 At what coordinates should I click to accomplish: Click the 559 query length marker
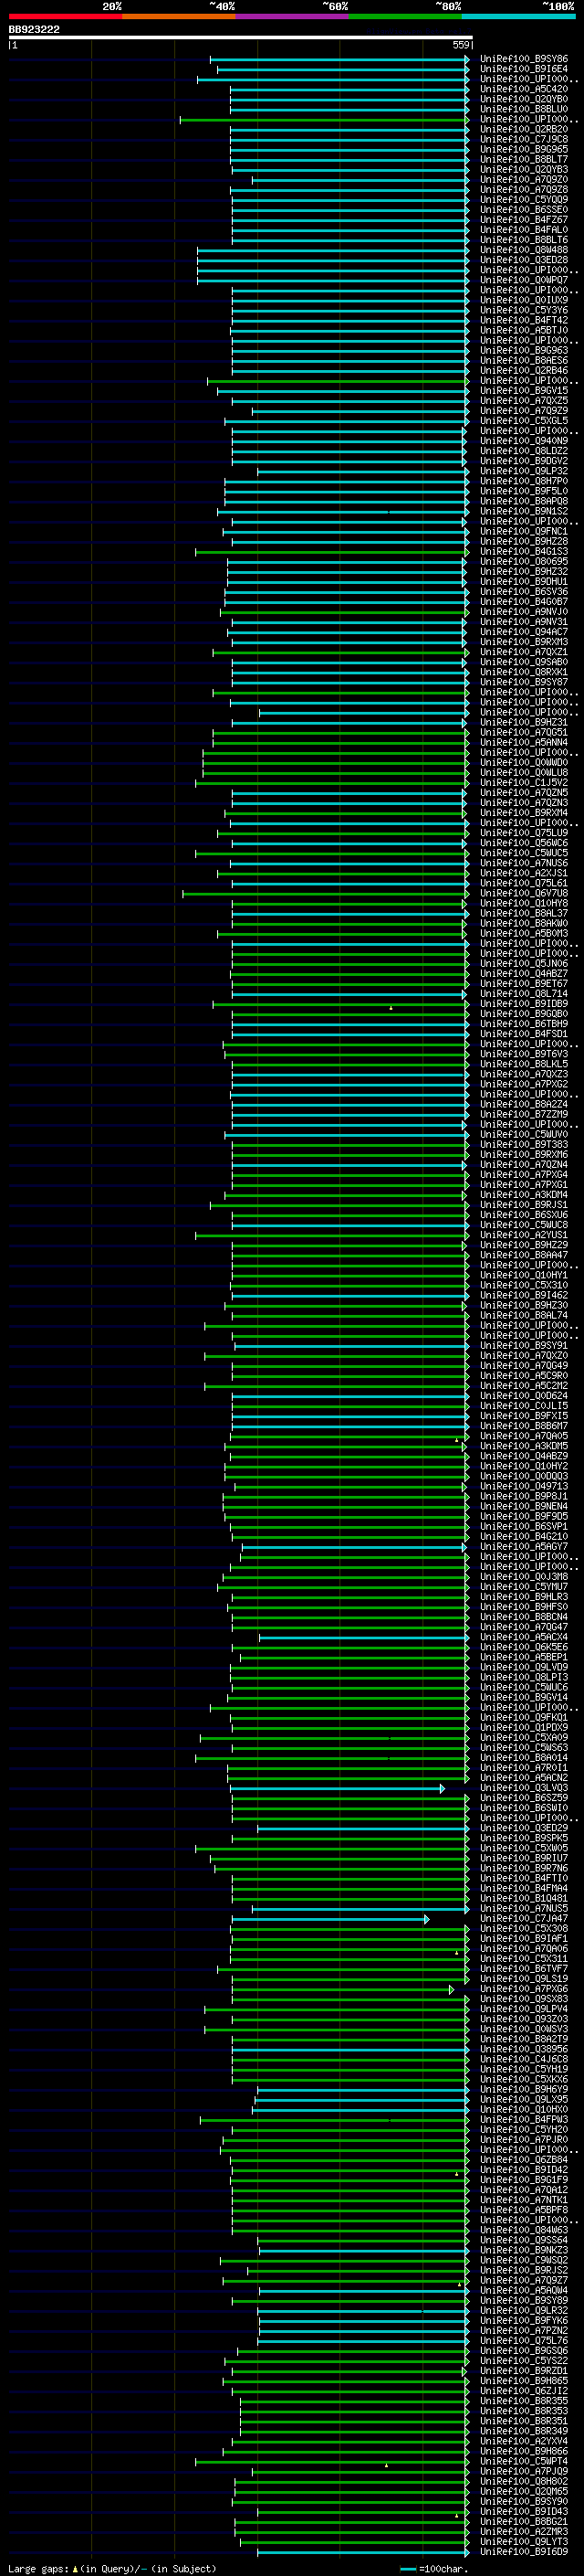point(460,45)
